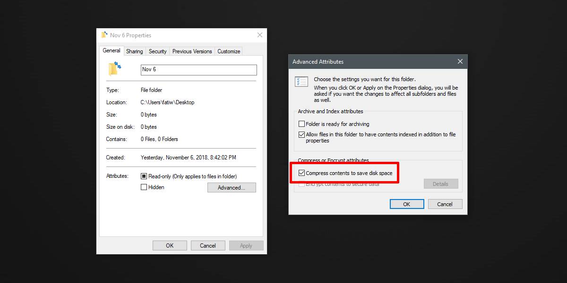567x283 pixels.
Task: Apply the folder property changes
Action: pos(246,245)
